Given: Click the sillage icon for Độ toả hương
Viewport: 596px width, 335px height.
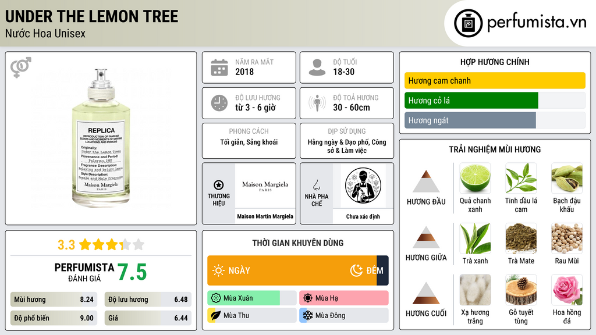Looking at the screenshot, I should point(317,103).
